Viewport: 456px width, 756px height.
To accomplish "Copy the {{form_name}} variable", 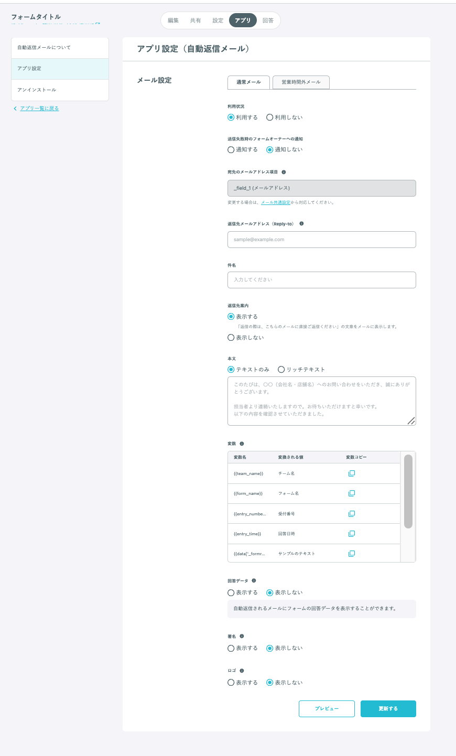I will click(x=352, y=493).
